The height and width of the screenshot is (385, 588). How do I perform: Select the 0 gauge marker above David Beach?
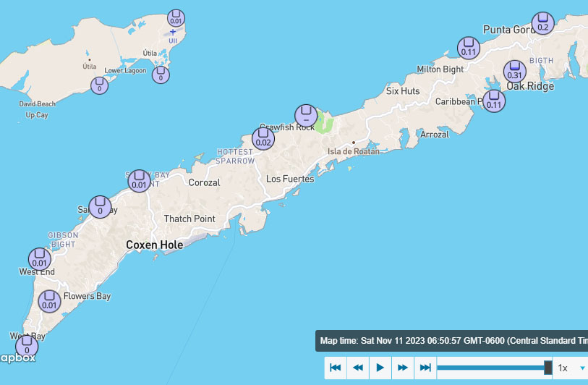point(100,85)
